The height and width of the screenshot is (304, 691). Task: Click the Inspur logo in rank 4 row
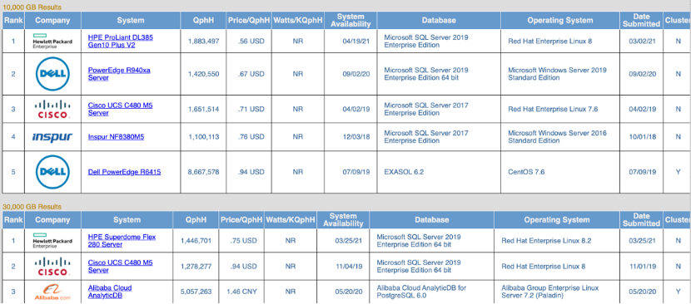click(x=52, y=137)
